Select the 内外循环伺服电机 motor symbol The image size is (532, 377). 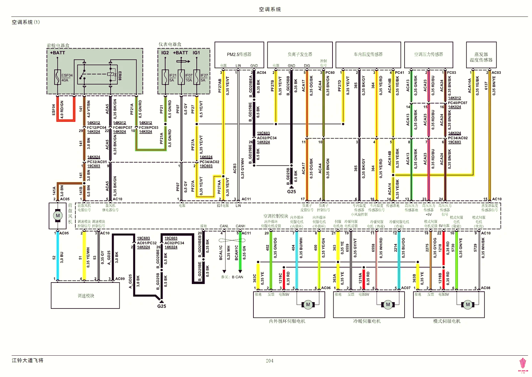pyautogui.click(x=308, y=305)
